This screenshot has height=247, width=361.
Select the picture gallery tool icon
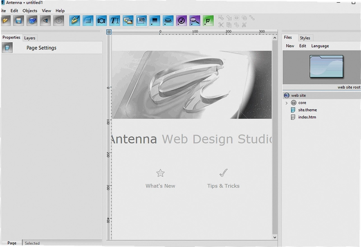(128, 21)
